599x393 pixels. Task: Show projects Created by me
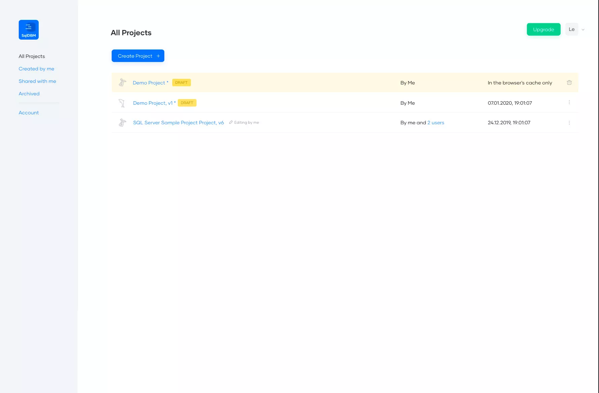click(36, 69)
